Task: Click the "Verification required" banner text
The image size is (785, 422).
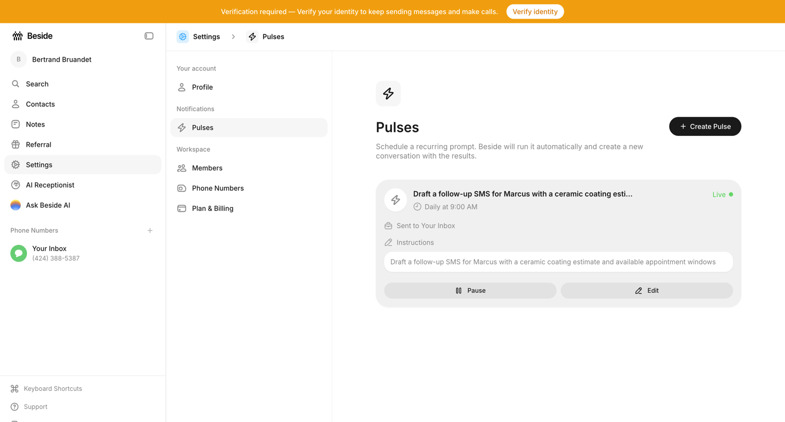Action: click(x=359, y=11)
